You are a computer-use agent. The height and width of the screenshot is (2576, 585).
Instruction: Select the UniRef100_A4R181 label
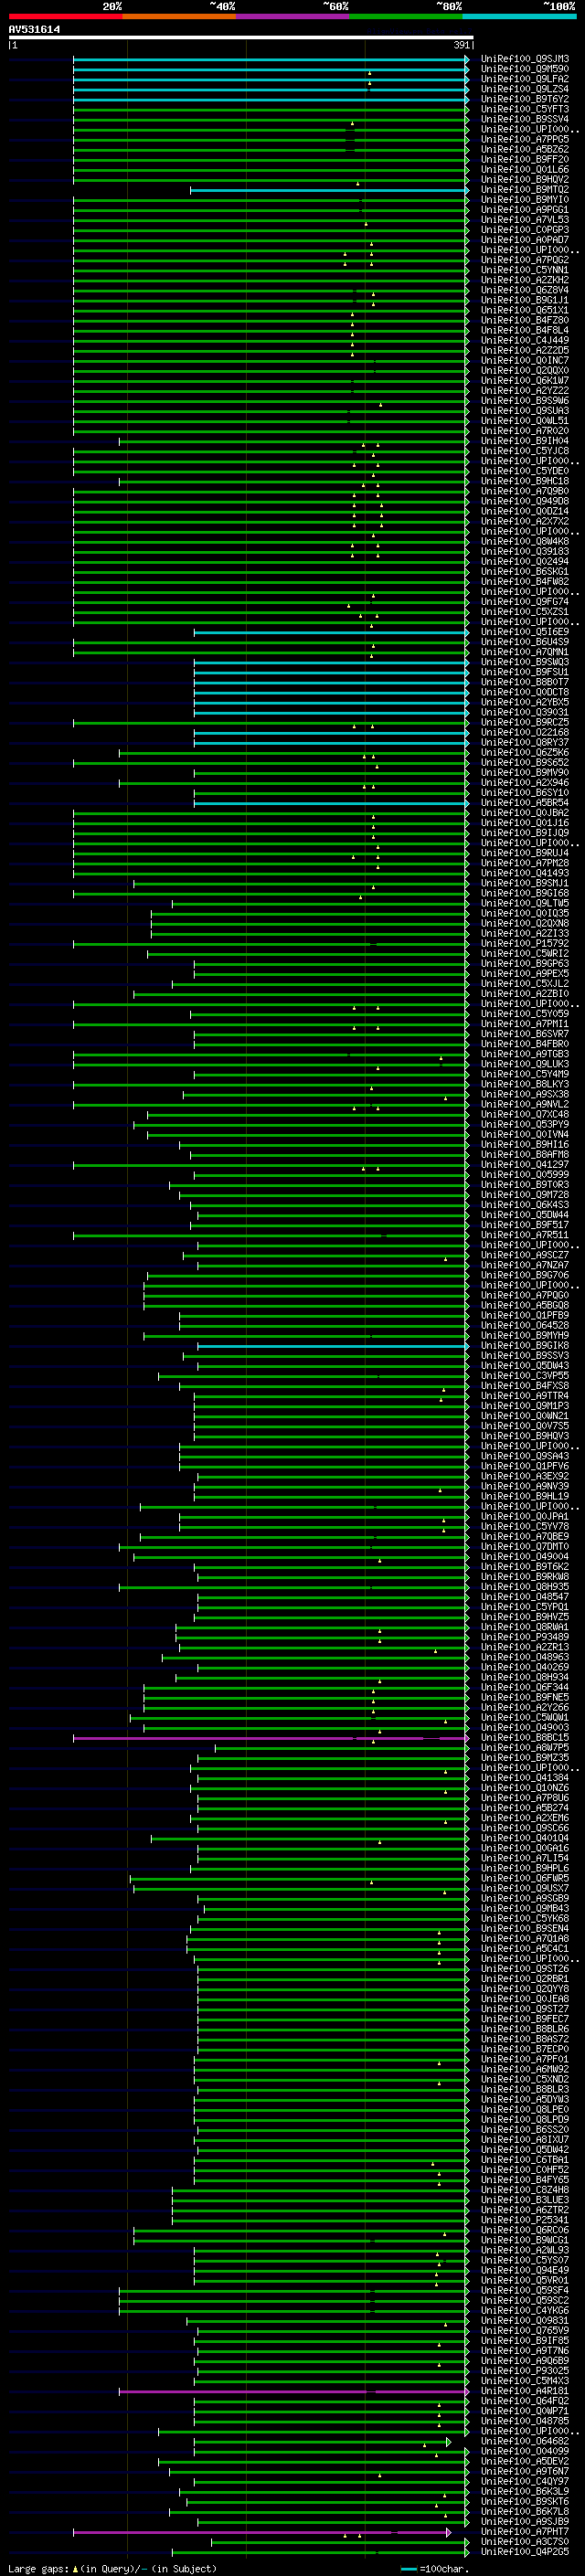525,2390
